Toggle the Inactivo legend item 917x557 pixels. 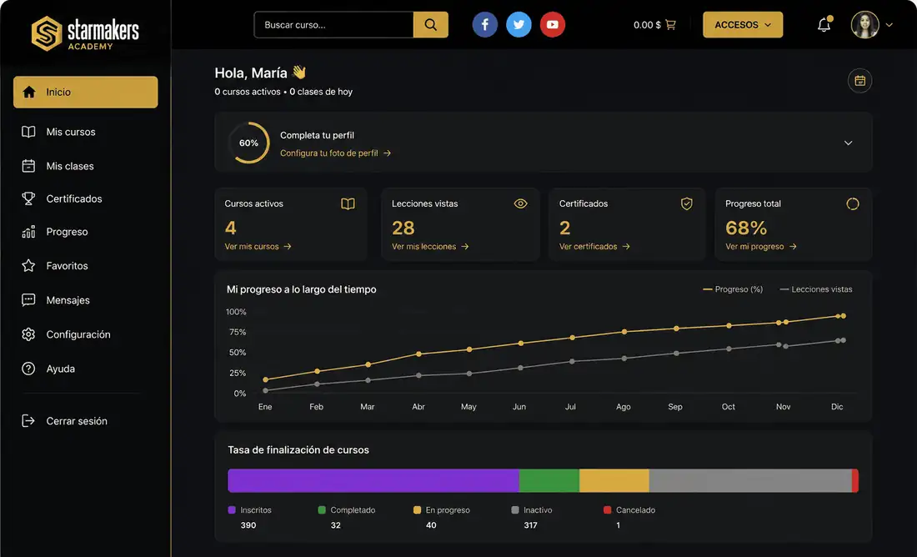coord(532,510)
